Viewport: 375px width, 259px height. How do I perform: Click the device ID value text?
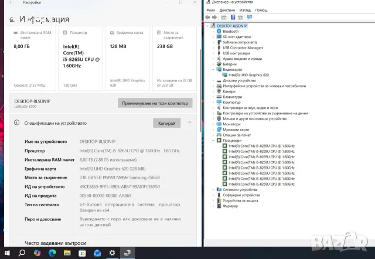coord(120,186)
